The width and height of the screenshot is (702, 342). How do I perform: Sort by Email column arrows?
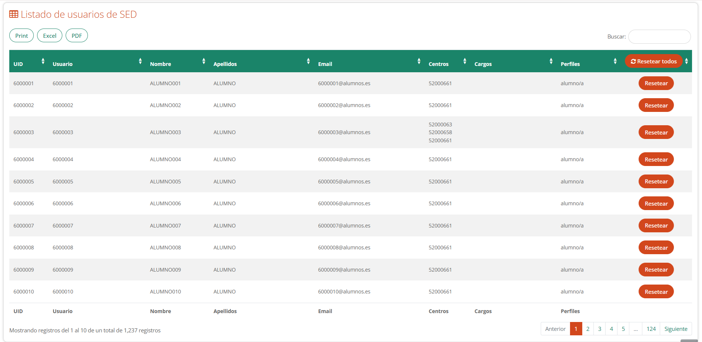tap(419, 61)
